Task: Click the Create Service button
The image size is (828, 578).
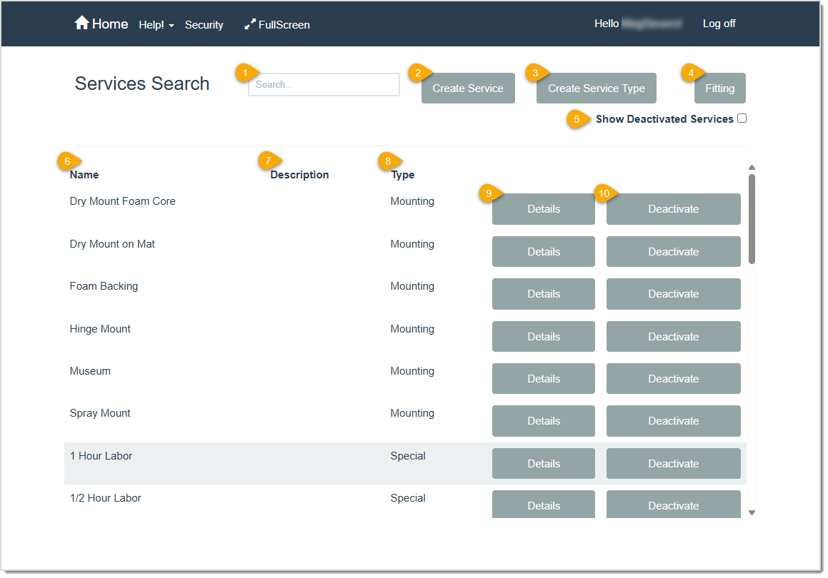Action: [468, 88]
